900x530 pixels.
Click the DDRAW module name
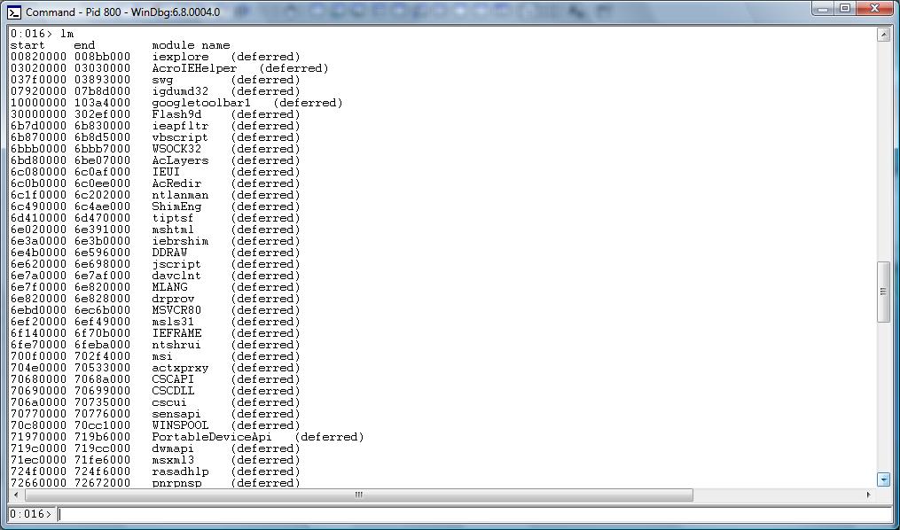(x=169, y=253)
